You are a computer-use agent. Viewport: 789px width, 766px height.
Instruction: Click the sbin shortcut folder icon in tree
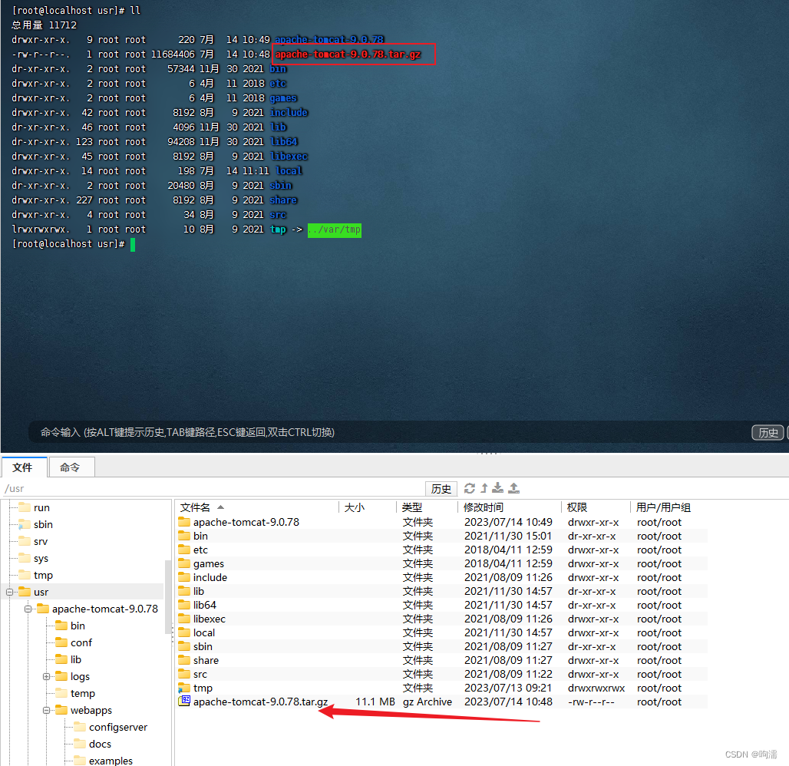(25, 524)
